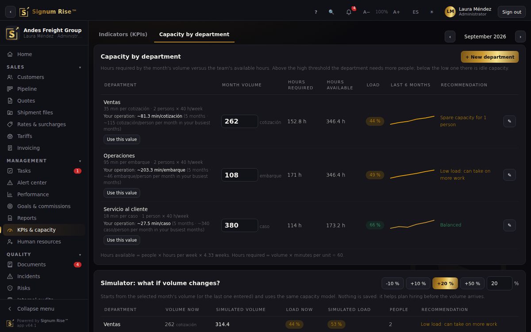The width and height of the screenshot is (531, 332).
Task: Open Quotes in sidebar
Action: click(x=44, y=101)
